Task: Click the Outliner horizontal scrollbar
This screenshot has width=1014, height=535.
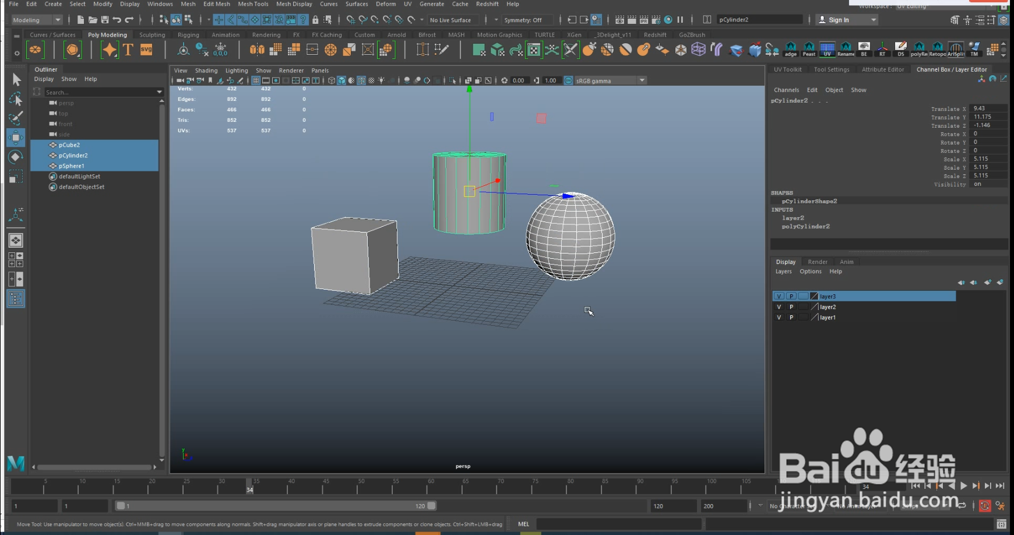Action: tap(94, 467)
